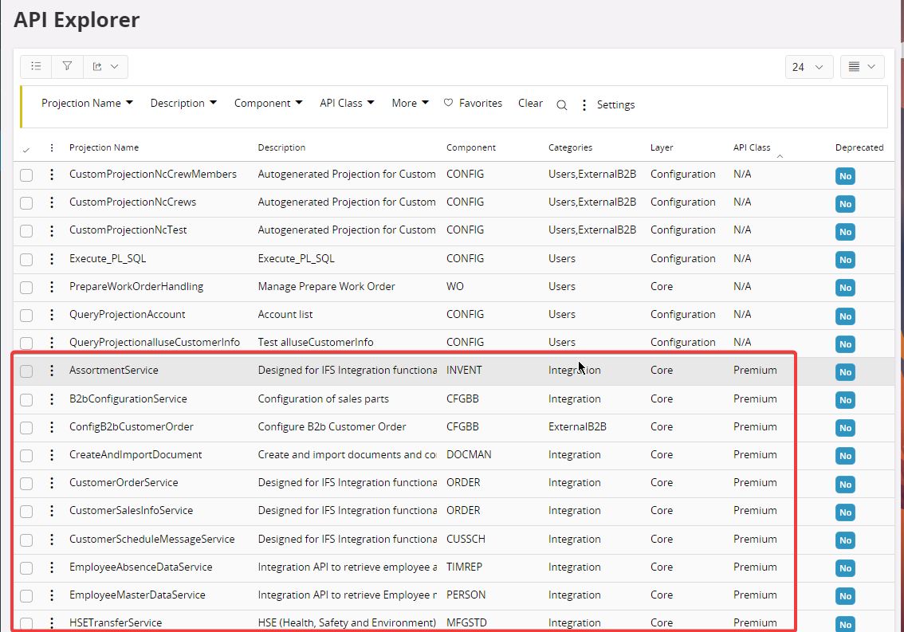Open row menu for Execute_PL_SQL
The width and height of the screenshot is (904, 632).
[x=52, y=259]
